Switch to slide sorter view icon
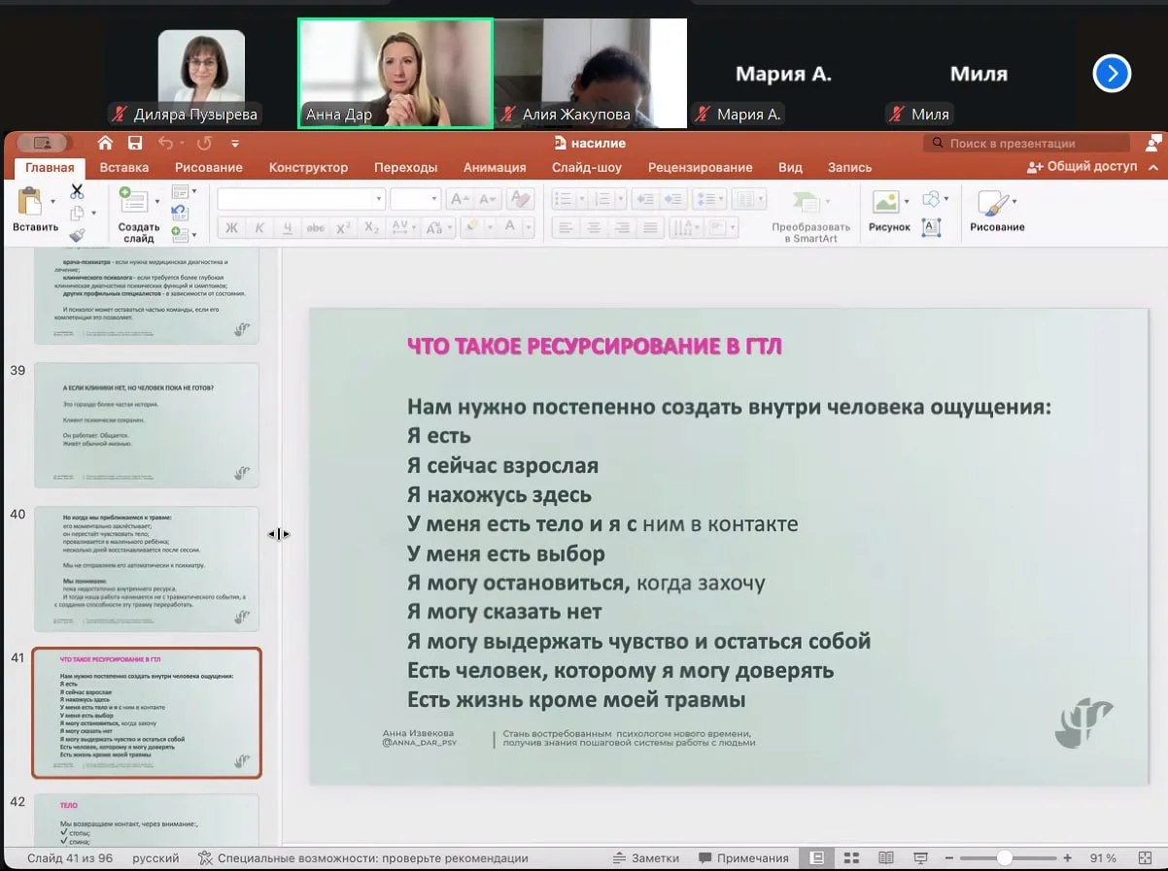The image size is (1168, 871). (851, 858)
